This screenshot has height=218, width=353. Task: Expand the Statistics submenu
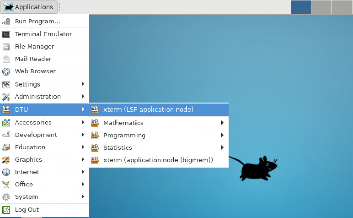223,147
